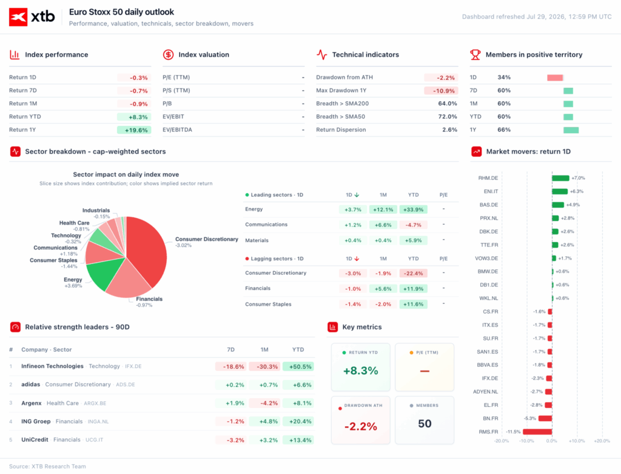The height and width of the screenshot is (474, 621).
Task: Open the P/E (TTM) metric card
Action: [x=425, y=367]
